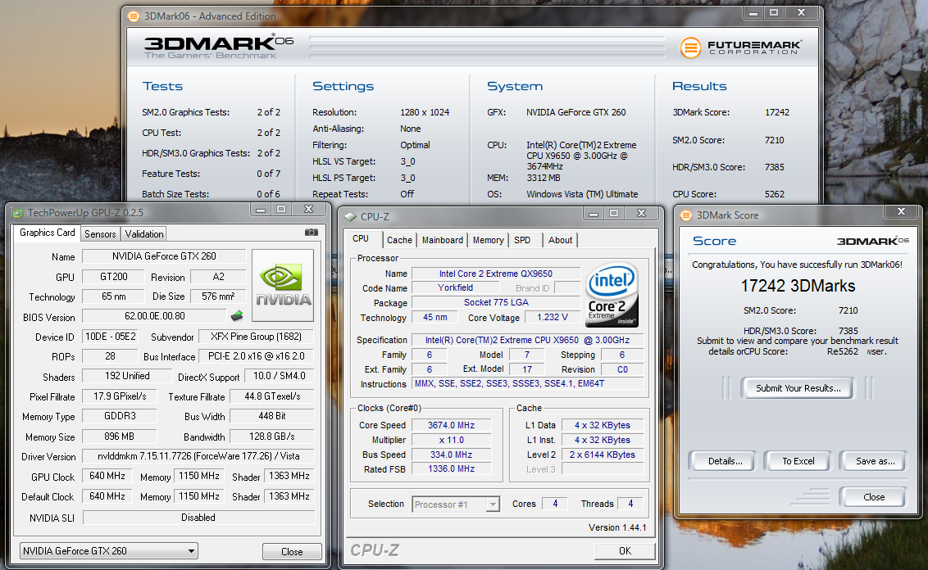Click the Close button in GPU-Z
This screenshot has height=570, width=928.
point(292,552)
